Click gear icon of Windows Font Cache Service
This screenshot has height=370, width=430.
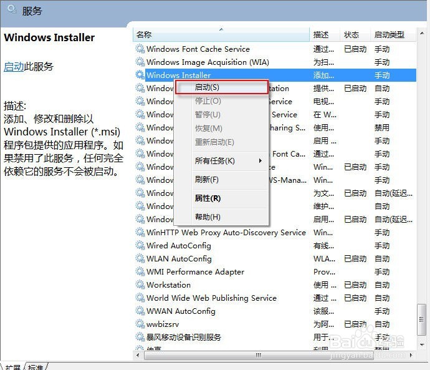coord(140,49)
